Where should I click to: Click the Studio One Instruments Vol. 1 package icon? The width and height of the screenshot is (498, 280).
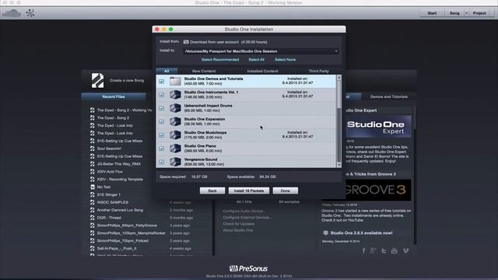(x=175, y=95)
